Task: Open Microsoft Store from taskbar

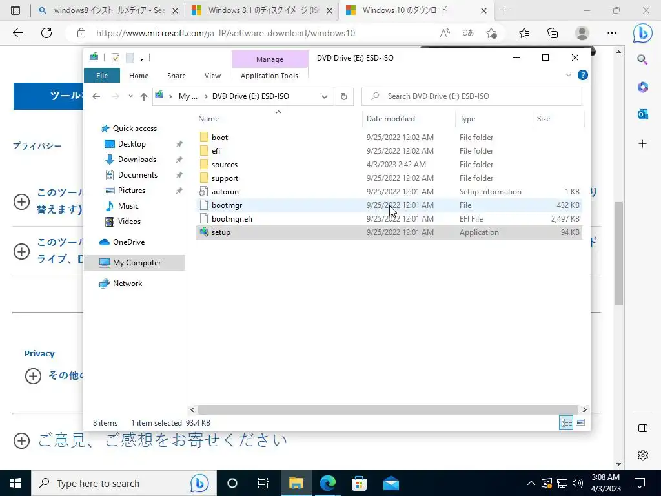Action: pos(359,483)
